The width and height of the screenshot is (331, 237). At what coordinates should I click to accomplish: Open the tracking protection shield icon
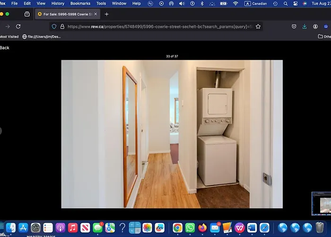54,27
